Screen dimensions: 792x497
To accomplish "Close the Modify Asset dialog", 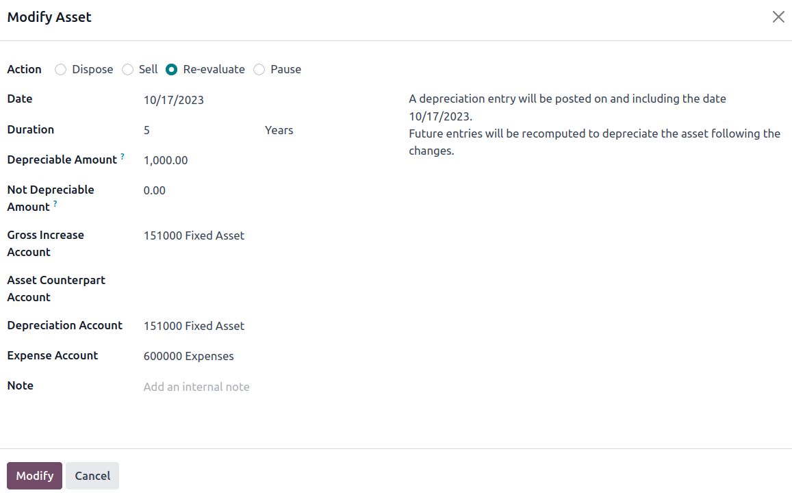I will [x=778, y=17].
